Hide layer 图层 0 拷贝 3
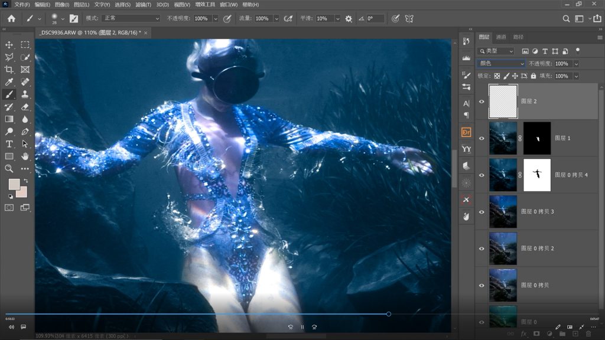The width and height of the screenshot is (605, 340). click(482, 212)
